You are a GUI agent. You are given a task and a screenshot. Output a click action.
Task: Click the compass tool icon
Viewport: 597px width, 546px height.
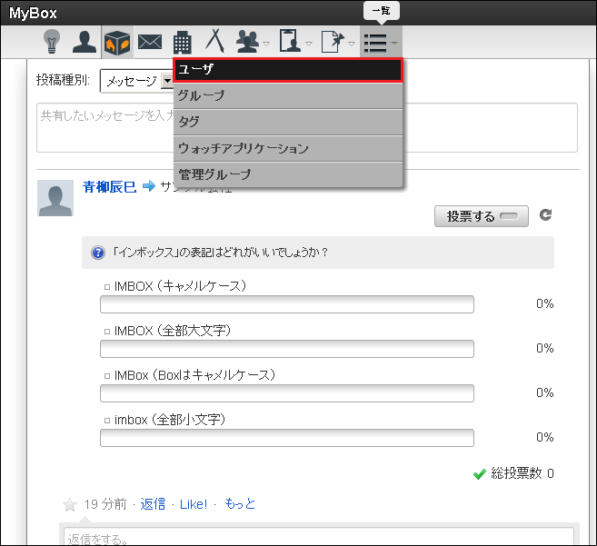tap(215, 40)
